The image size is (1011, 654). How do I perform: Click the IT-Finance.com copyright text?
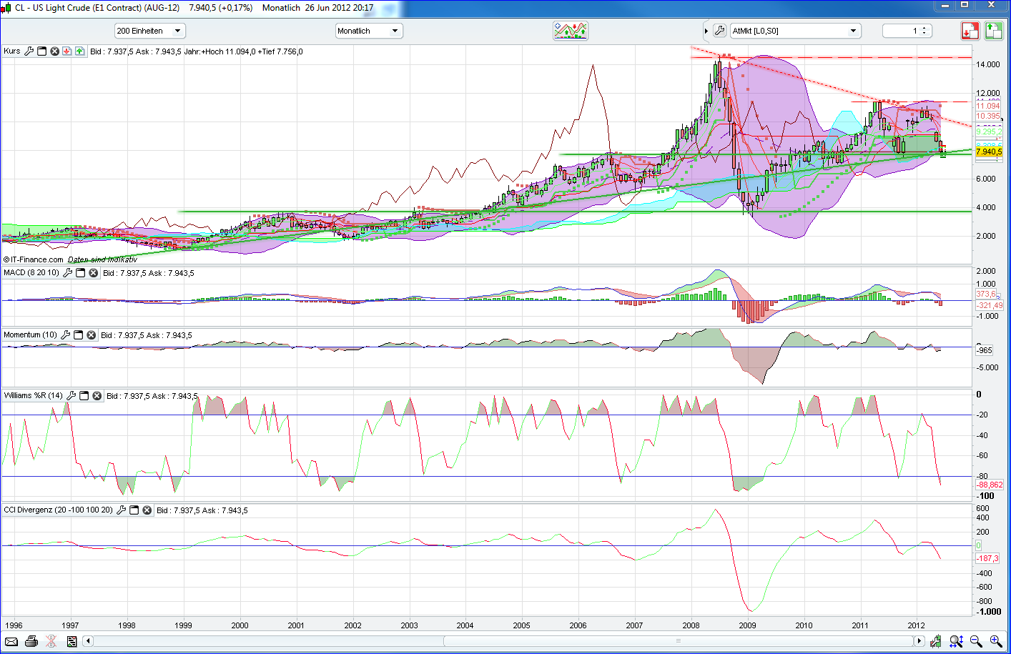33,259
